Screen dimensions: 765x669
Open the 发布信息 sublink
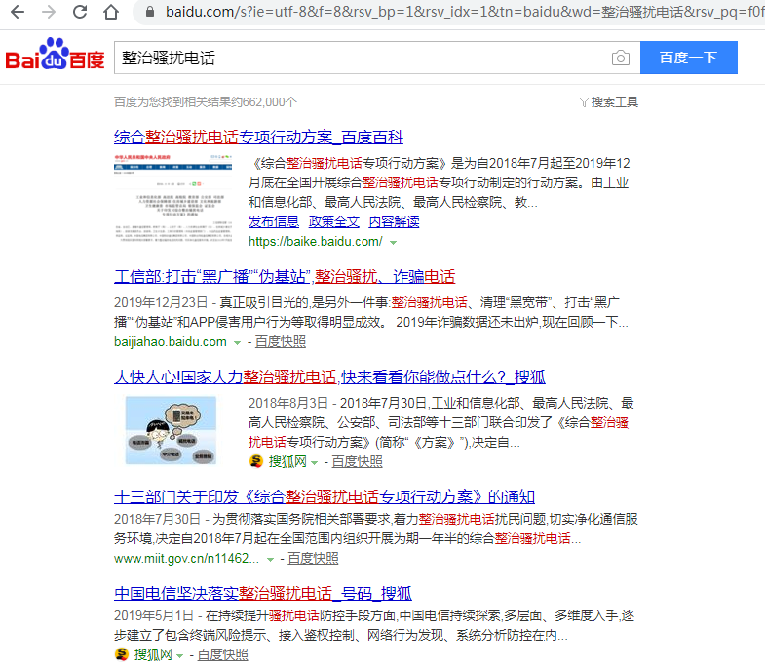(274, 221)
